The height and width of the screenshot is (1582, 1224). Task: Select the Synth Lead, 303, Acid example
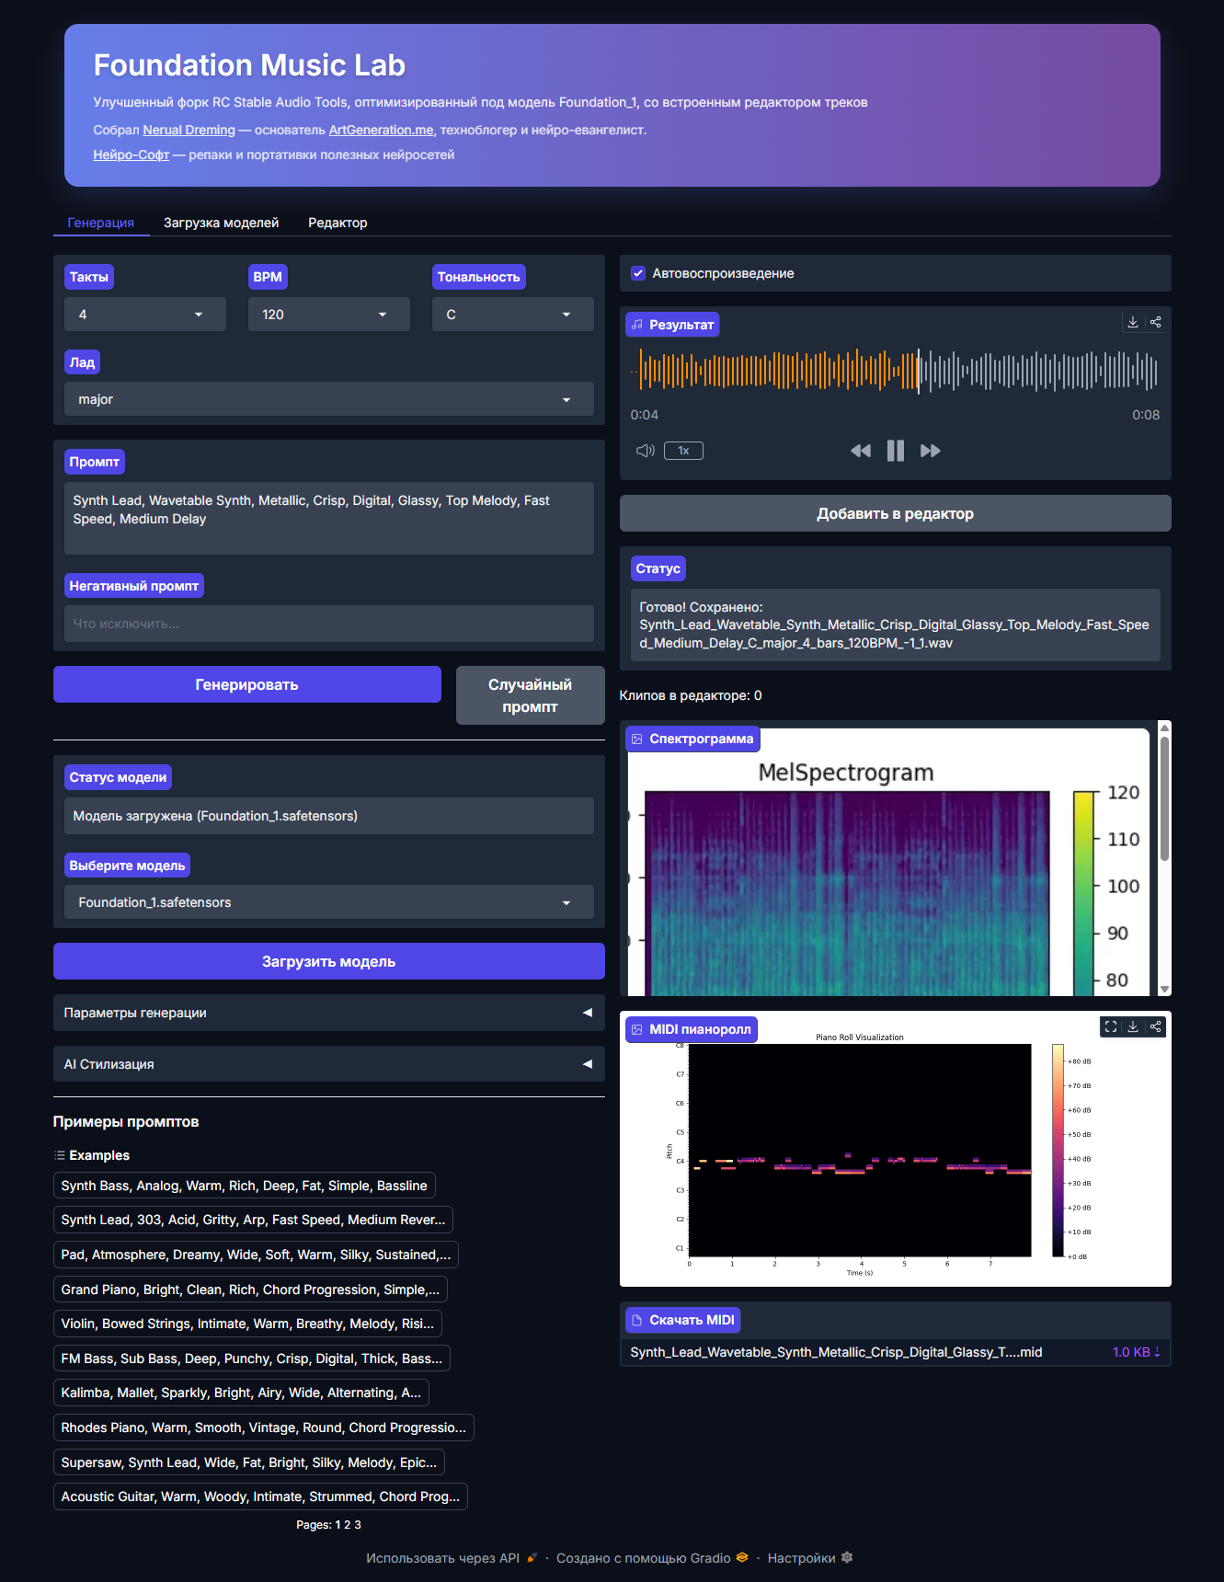pyautogui.click(x=253, y=1220)
